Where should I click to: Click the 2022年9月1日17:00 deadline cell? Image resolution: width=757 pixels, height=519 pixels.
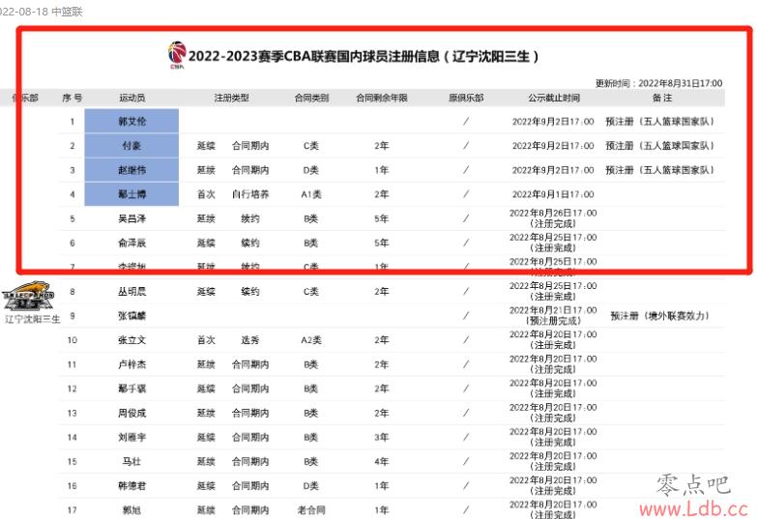pyautogui.click(x=553, y=194)
